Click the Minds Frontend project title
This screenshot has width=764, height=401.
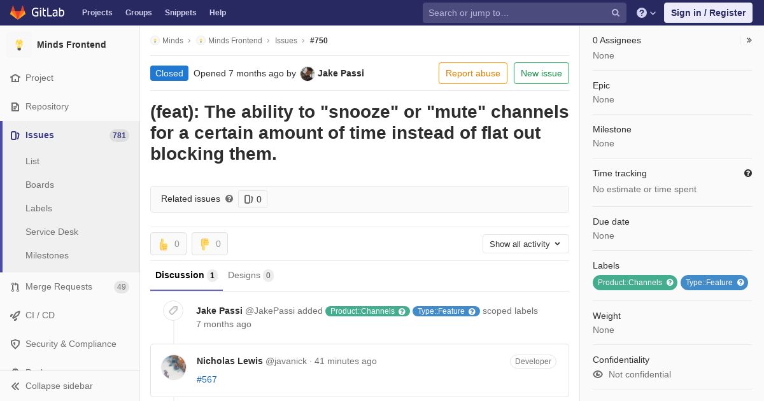click(71, 45)
